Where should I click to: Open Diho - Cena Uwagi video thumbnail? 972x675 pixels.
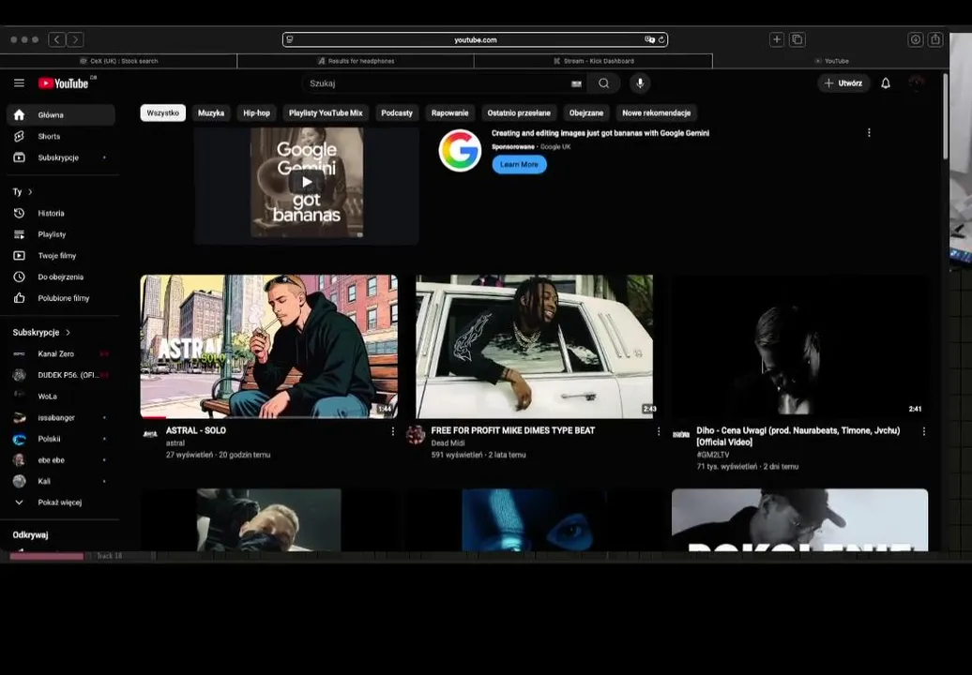pyautogui.click(x=799, y=347)
